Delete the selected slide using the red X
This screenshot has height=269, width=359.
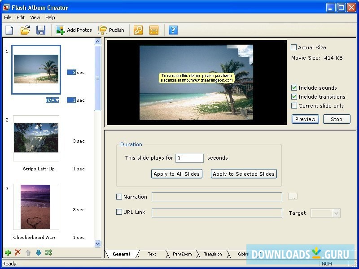click(18, 253)
